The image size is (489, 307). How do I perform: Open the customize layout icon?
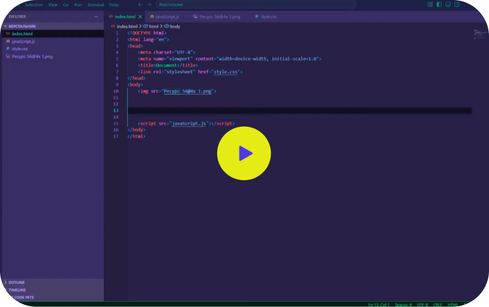tap(430, 4)
